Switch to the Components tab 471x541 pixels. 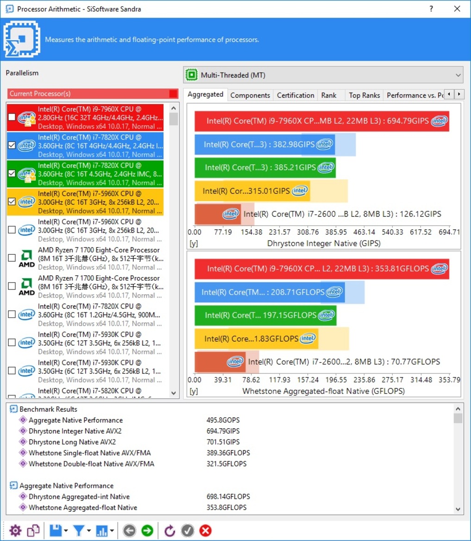pyautogui.click(x=250, y=95)
